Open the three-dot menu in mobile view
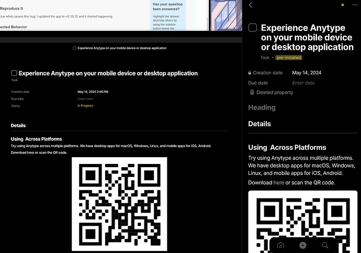The width and height of the screenshot is (361, 253). tap(355, 5)
